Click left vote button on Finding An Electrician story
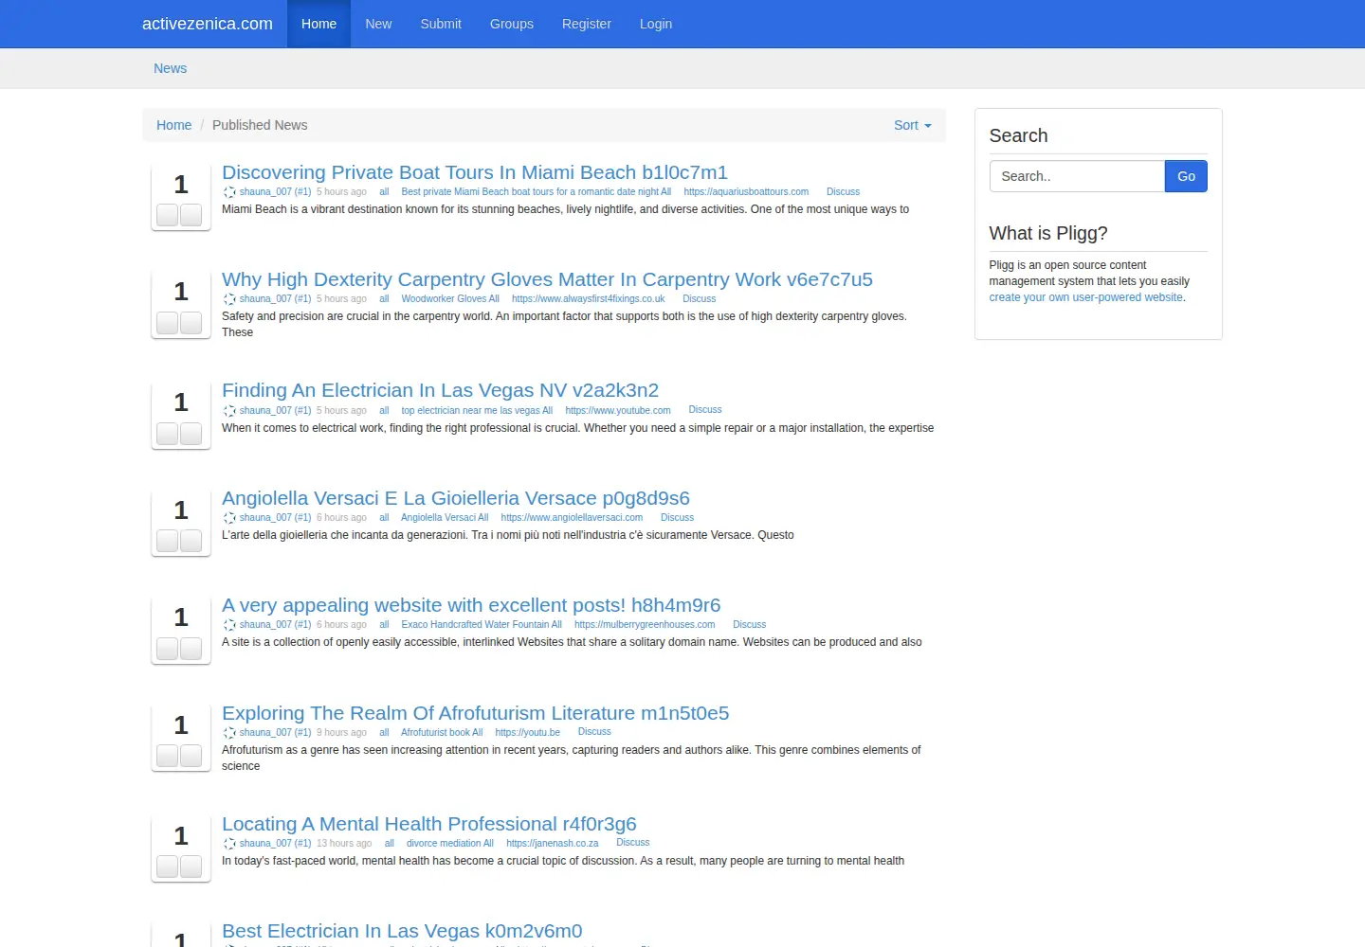 pyautogui.click(x=168, y=434)
